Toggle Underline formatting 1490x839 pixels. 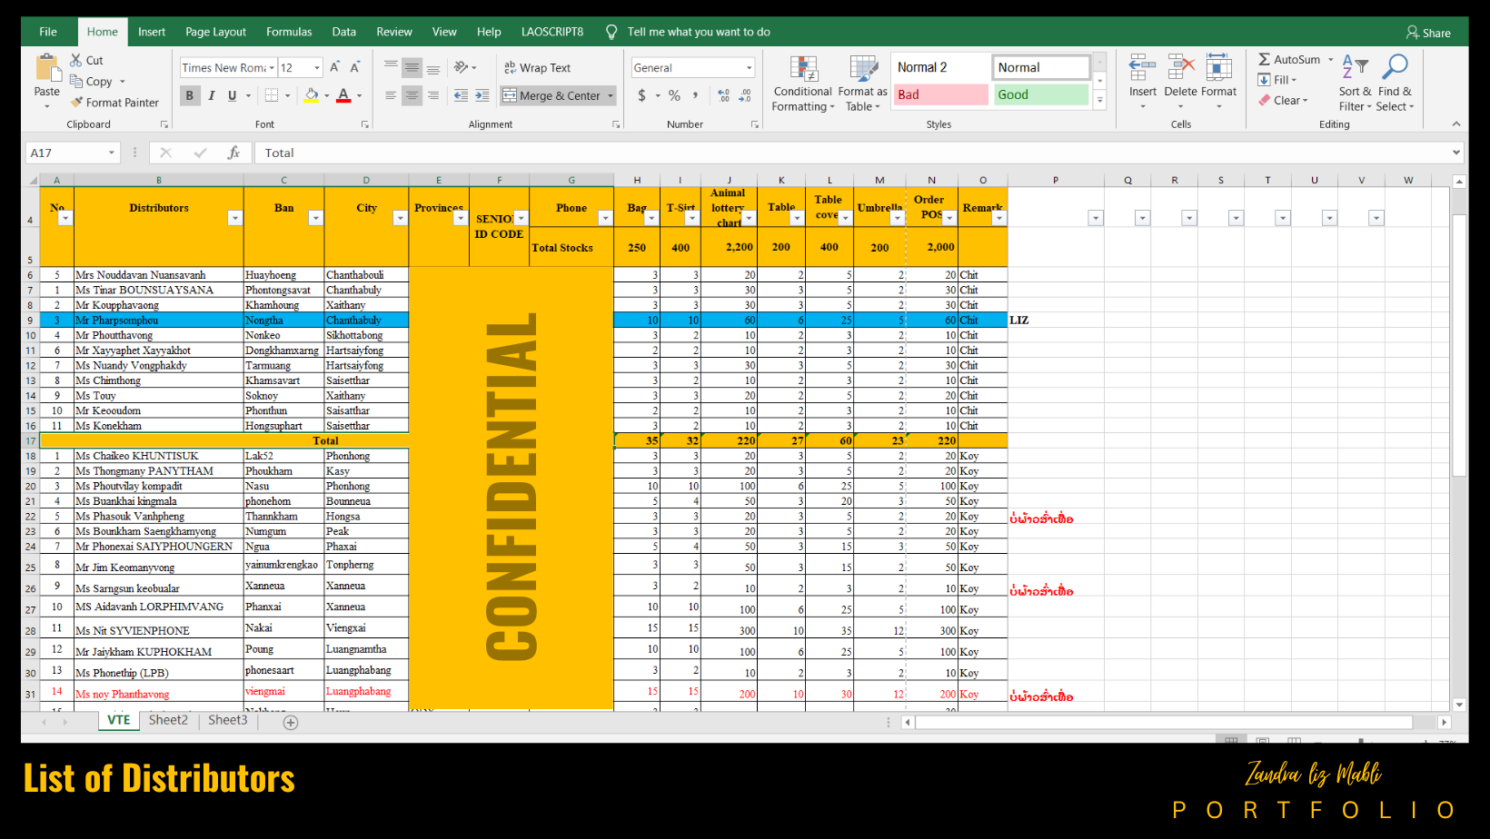point(232,95)
